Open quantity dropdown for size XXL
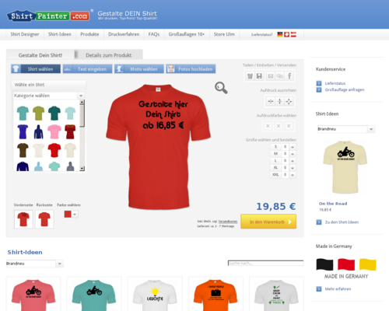Image resolution: width=389 pixels, height=311 pixels. pos(293,175)
